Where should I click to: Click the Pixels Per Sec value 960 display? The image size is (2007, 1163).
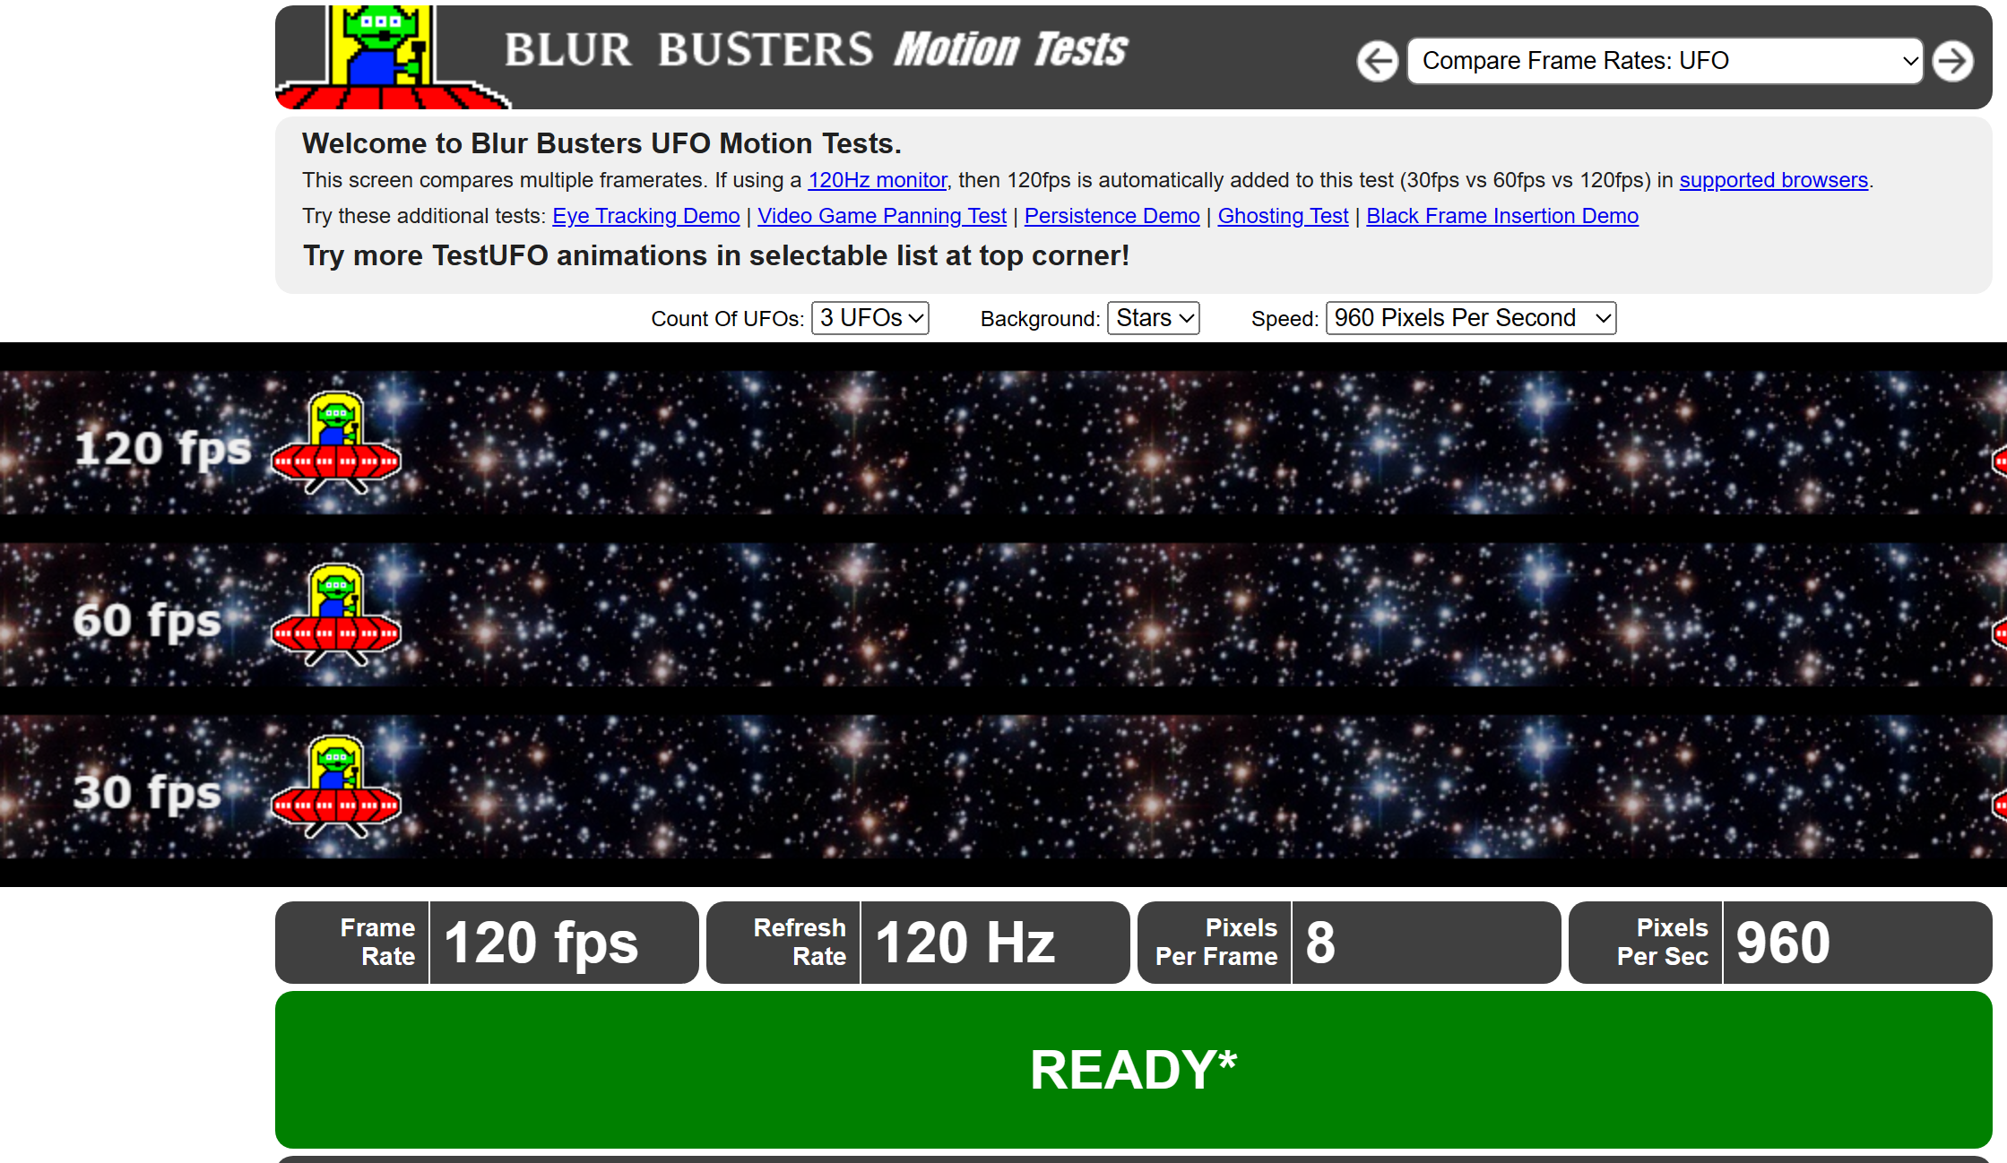click(x=1786, y=944)
